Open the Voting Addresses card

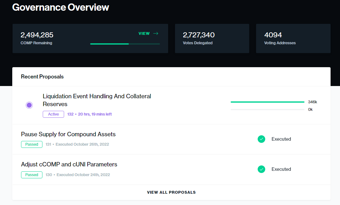point(293,38)
